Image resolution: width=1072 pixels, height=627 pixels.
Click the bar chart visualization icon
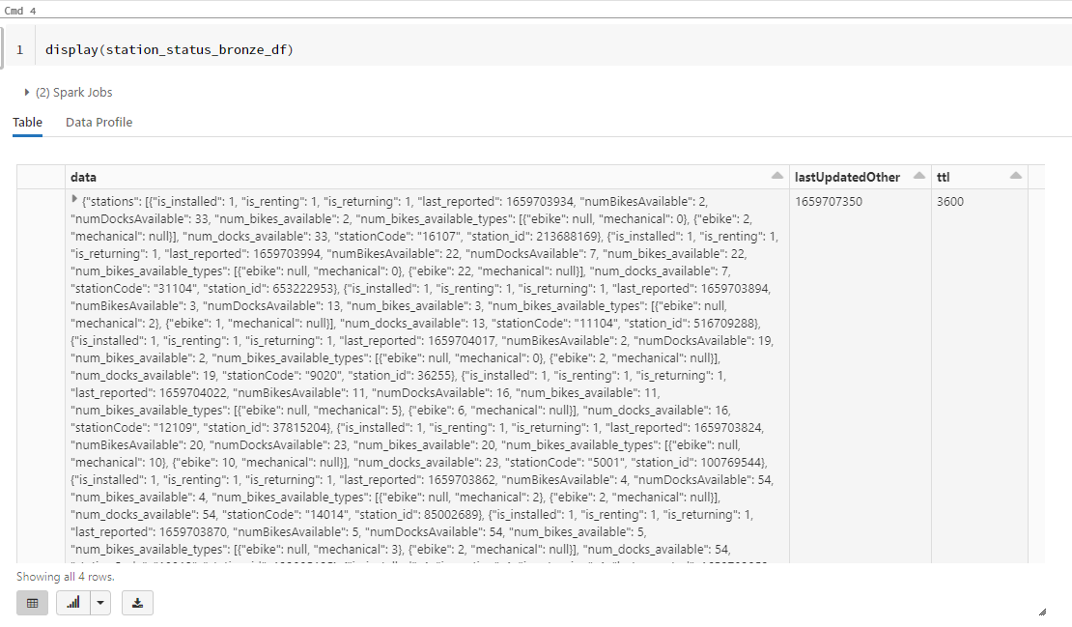[73, 603]
